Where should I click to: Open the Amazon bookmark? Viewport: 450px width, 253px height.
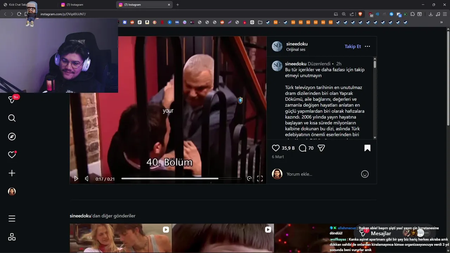147,22
